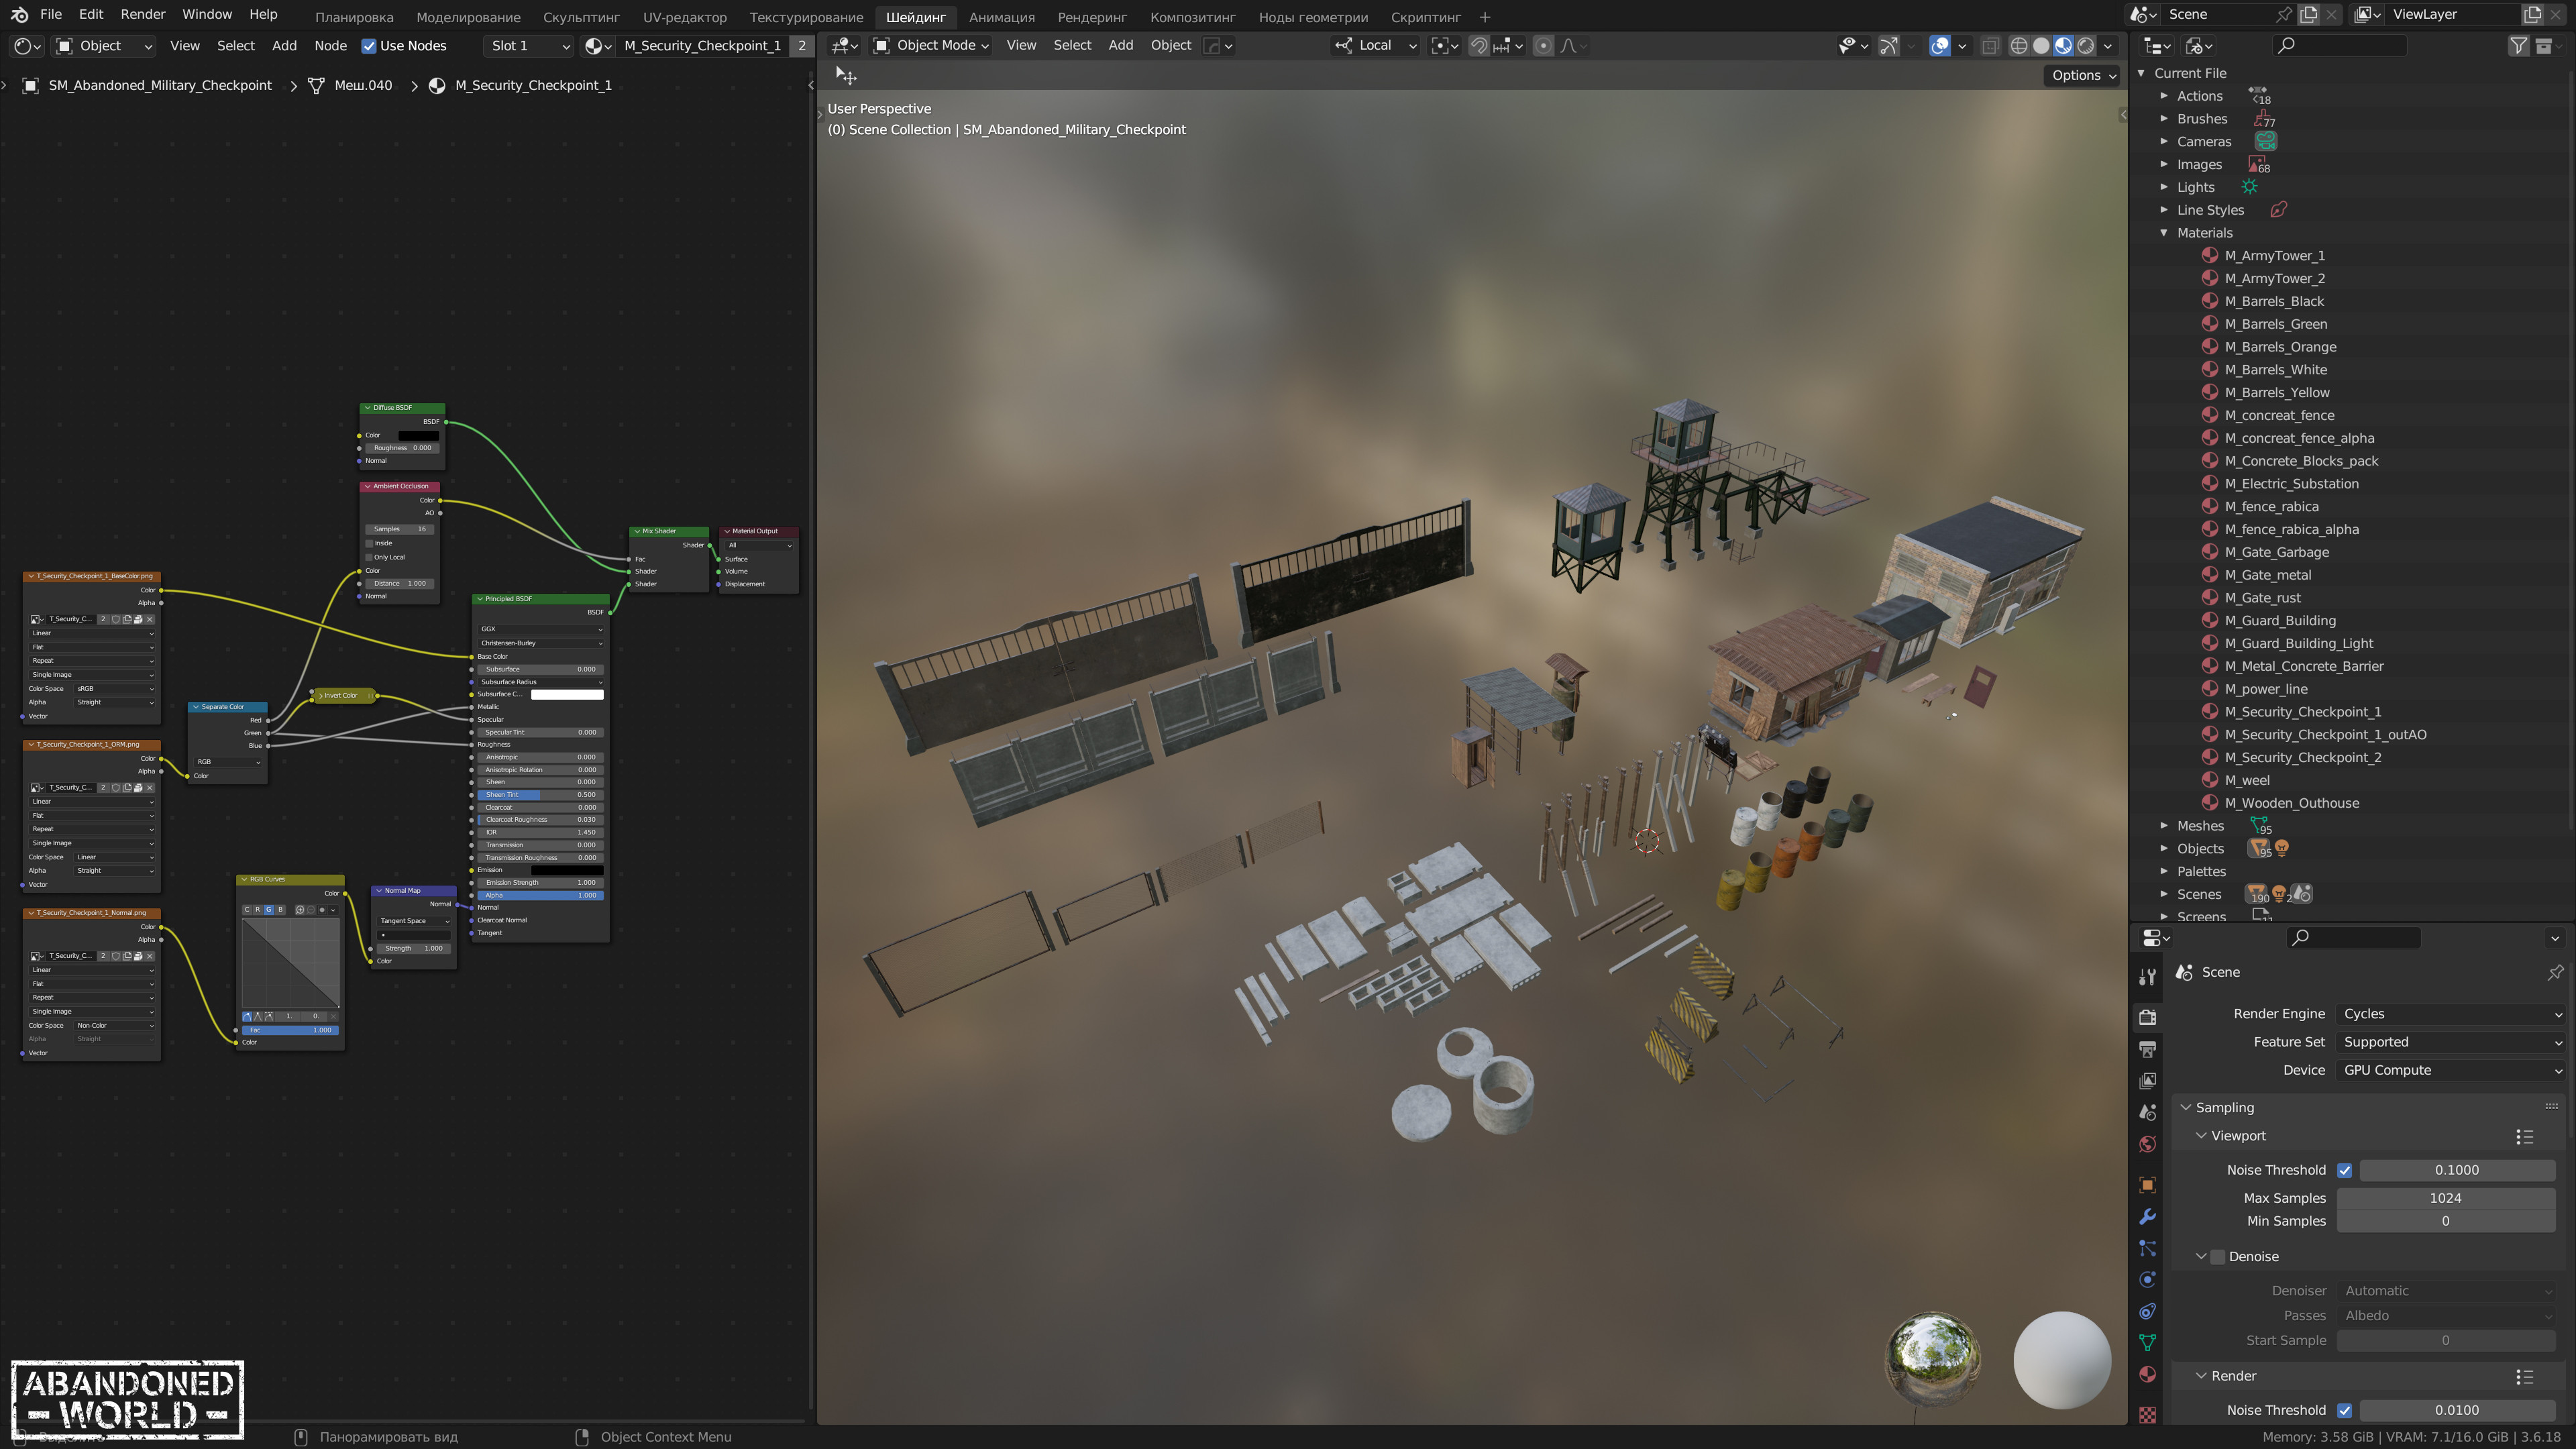Image resolution: width=2576 pixels, height=1449 pixels.
Task: Switch viewport to Rendered shading
Action: (2086, 46)
